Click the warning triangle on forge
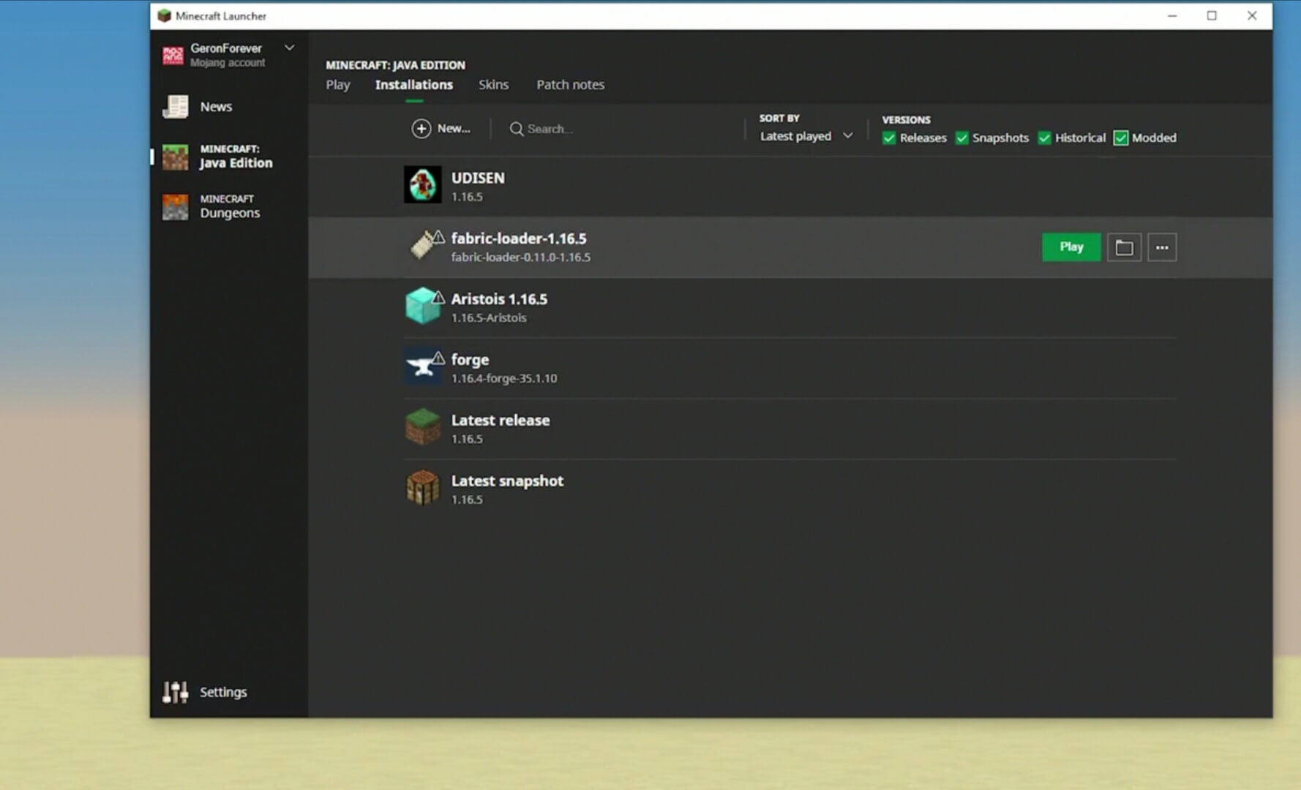Viewport: 1301px width, 790px height. [438, 358]
